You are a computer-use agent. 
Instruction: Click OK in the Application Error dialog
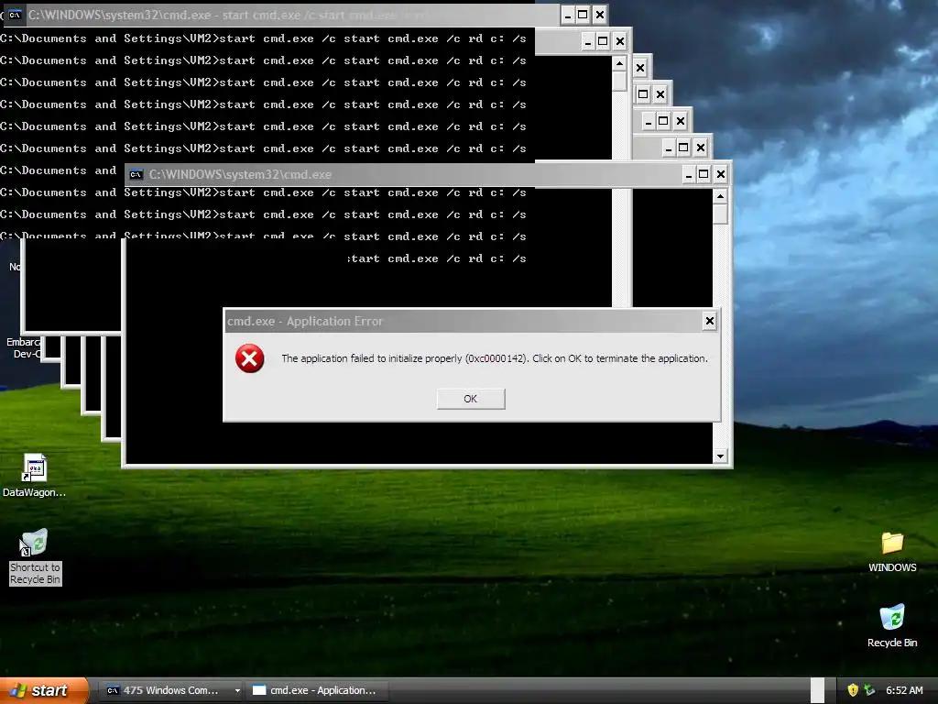[471, 399]
